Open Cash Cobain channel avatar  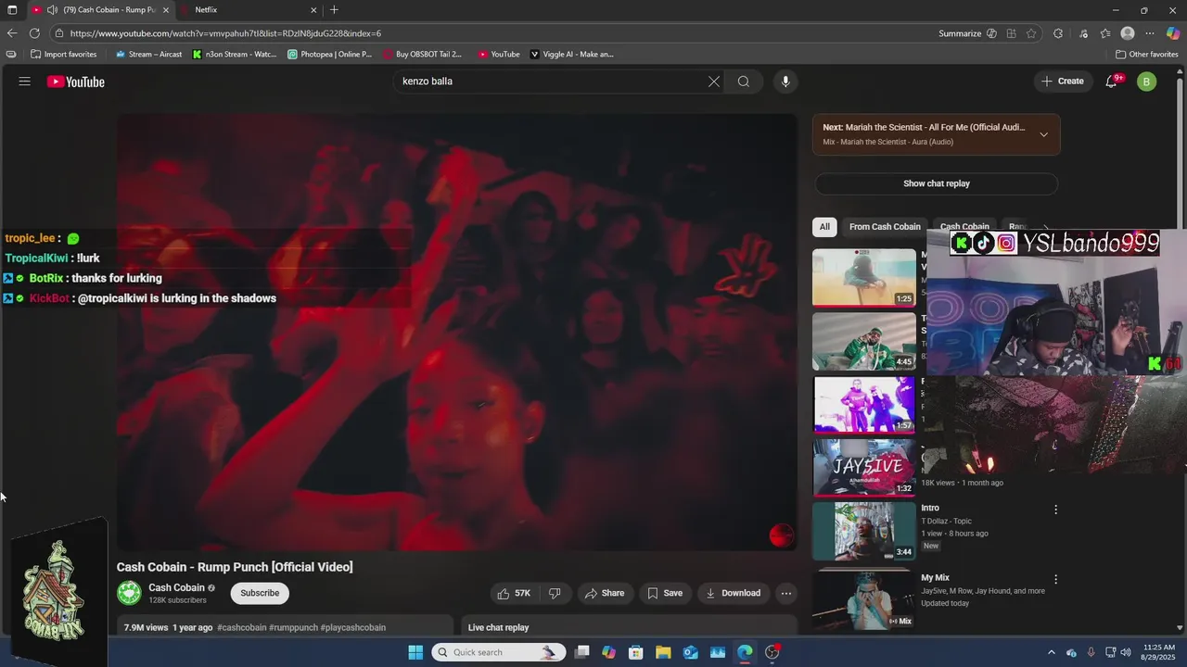(x=129, y=593)
